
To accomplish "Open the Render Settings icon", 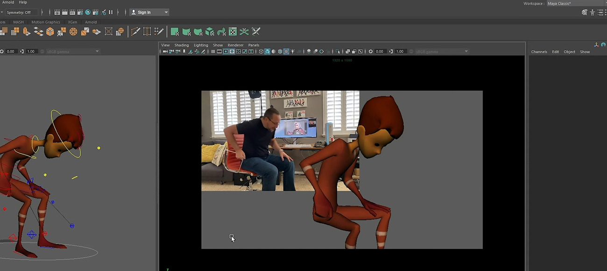I will (80, 12).
